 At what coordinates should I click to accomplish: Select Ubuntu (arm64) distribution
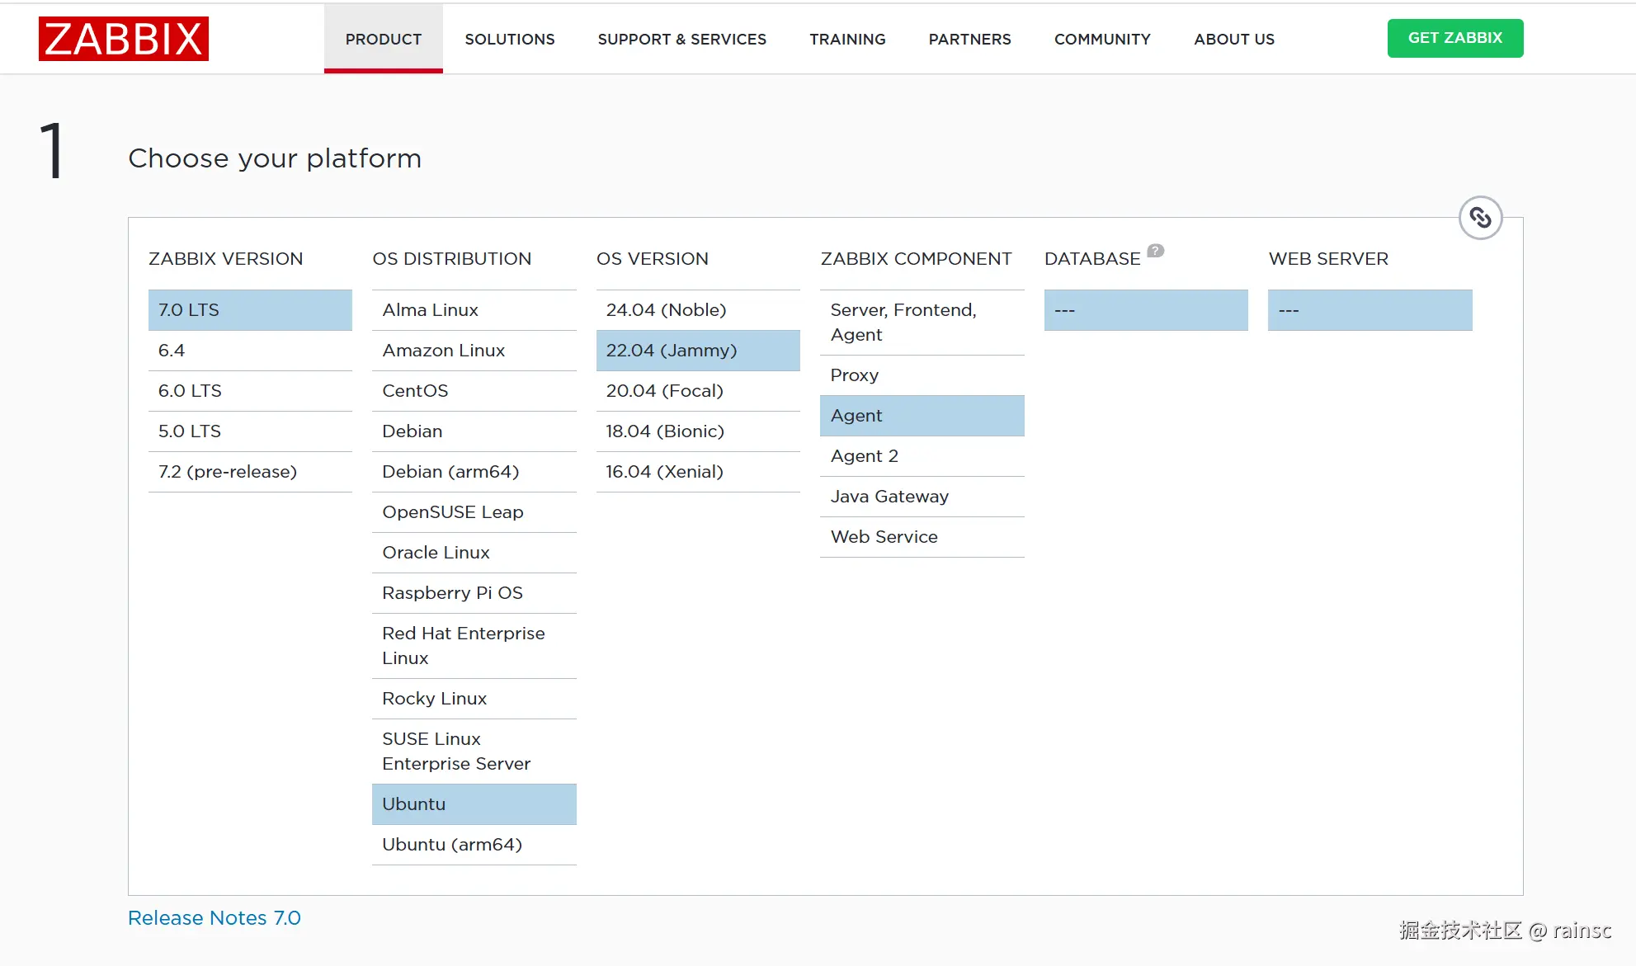tap(474, 845)
